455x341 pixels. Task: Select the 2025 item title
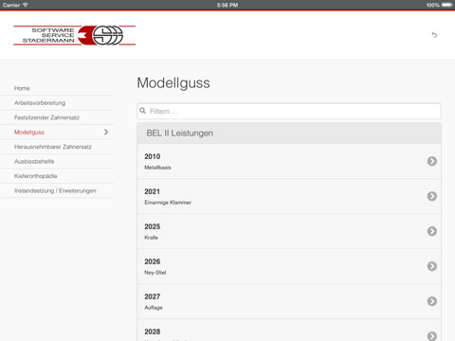pos(153,226)
